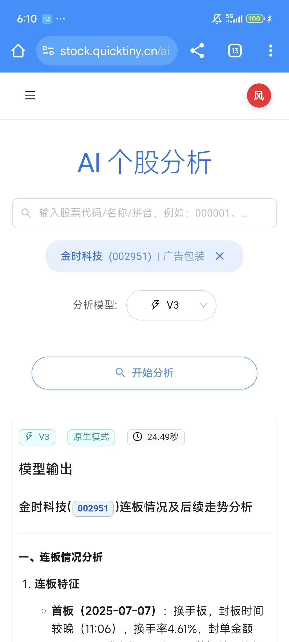Click the dropdown chevron beside V3
Image resolution: width=289 pixels, height=642 pixels.
point(204,305)
